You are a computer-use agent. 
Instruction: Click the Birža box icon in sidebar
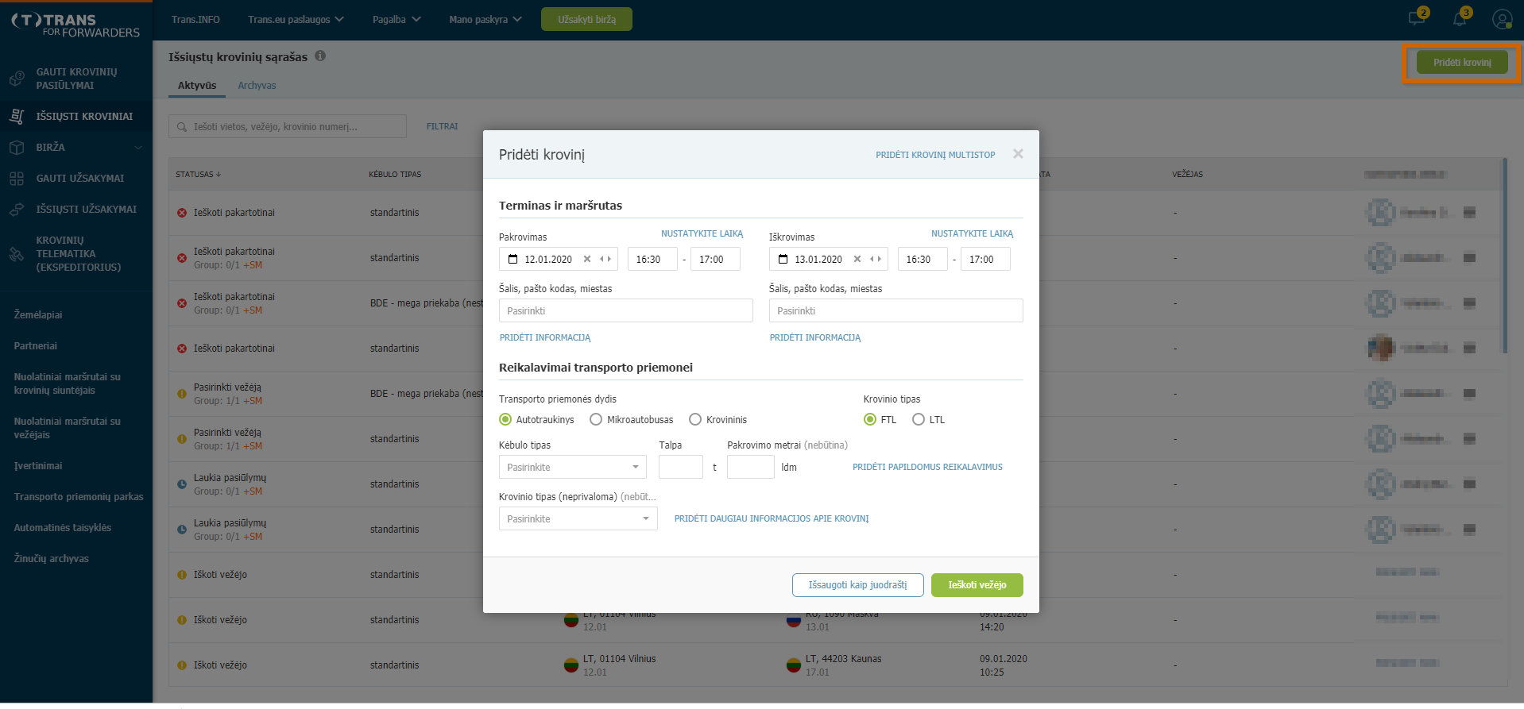tap(17, 147)
